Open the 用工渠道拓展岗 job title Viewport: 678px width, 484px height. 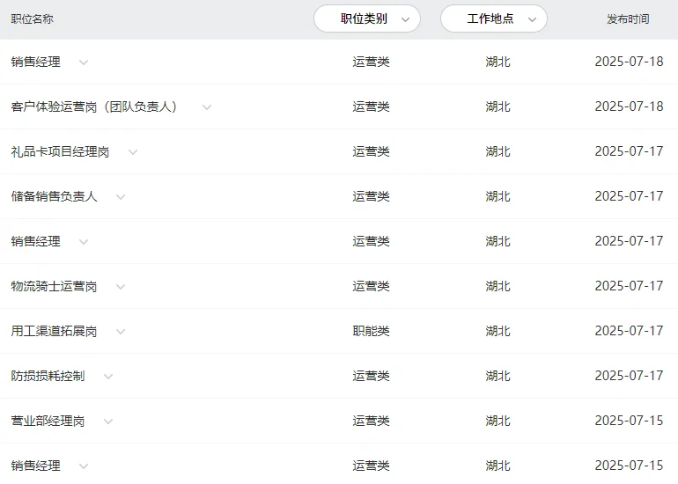click(x=54, y=332)
